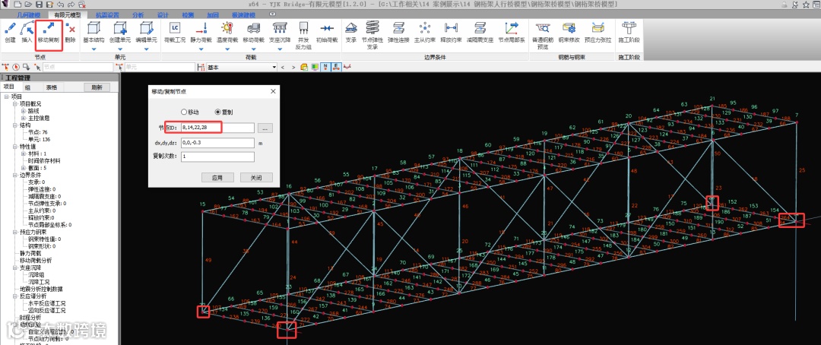Select the 静力荷载 tool

(x=201, y=31)
